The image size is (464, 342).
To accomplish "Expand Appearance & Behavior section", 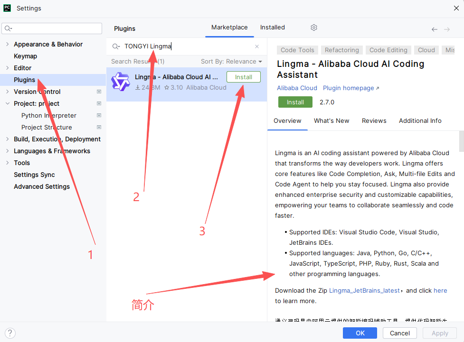I will 8,44.
